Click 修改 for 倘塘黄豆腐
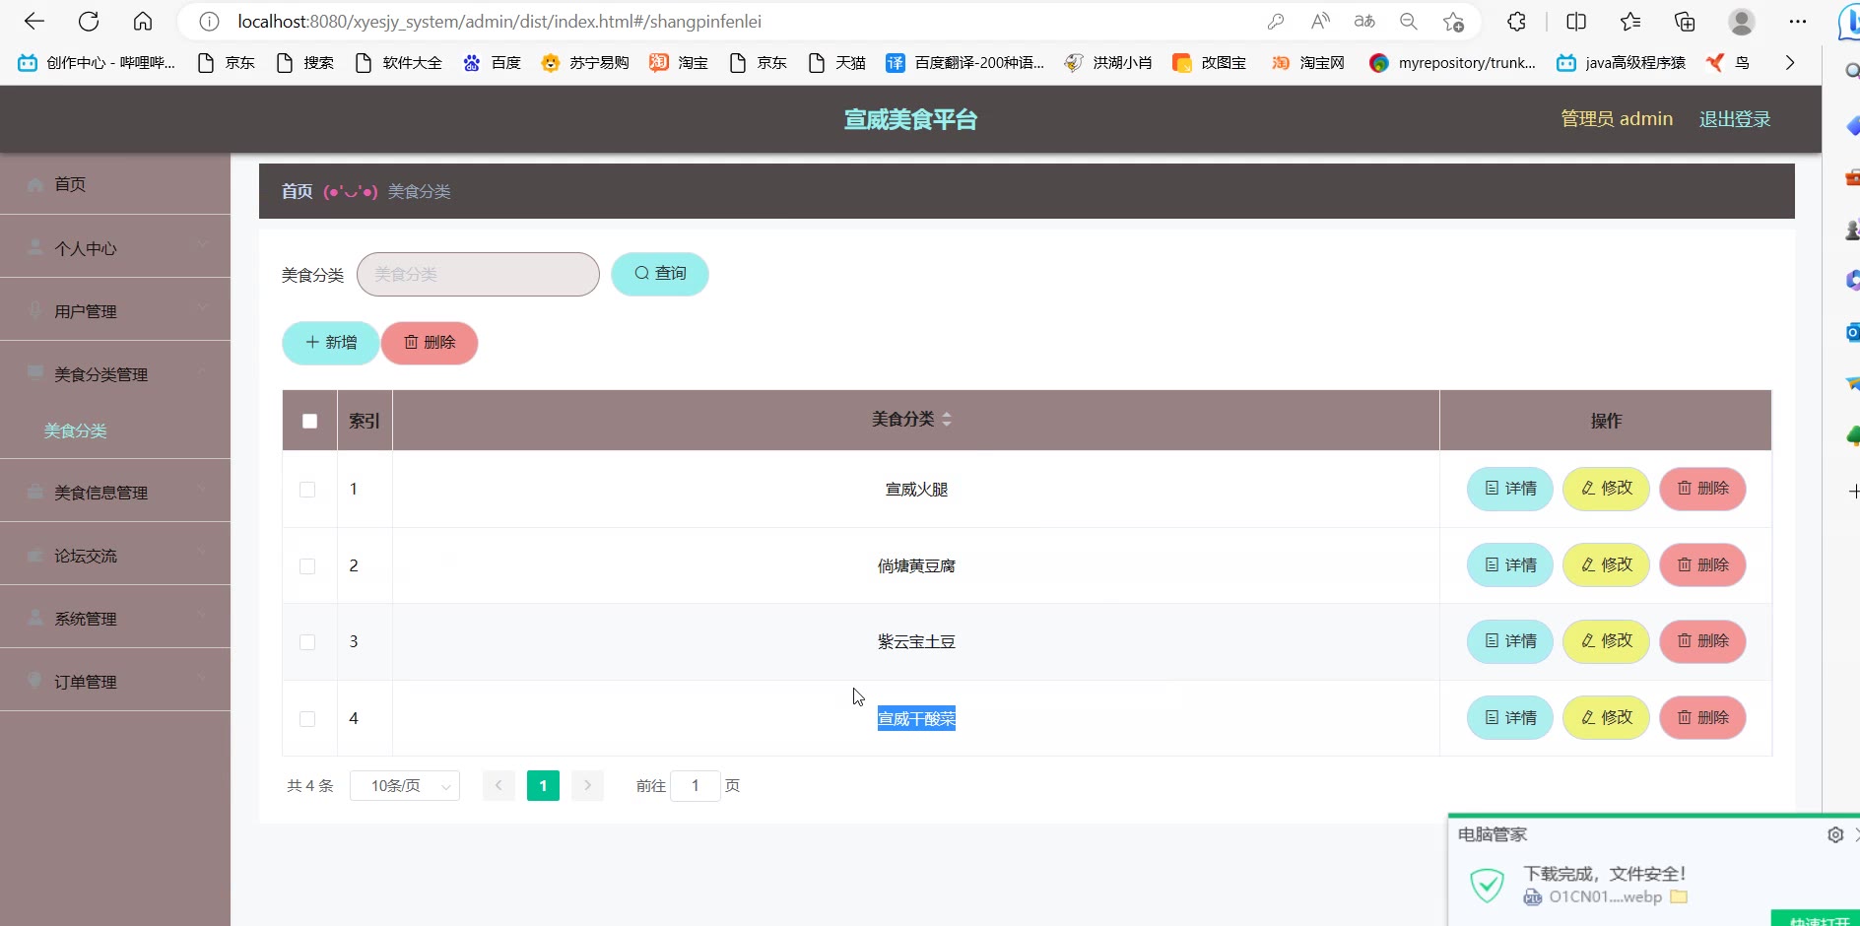Image resolution: width=1860 pixels, height=926 pixels. point(1607,565)
